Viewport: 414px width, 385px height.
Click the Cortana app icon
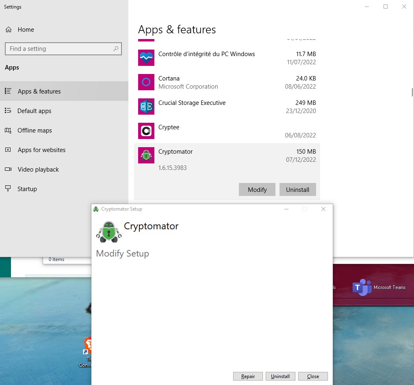pos(146,82)
